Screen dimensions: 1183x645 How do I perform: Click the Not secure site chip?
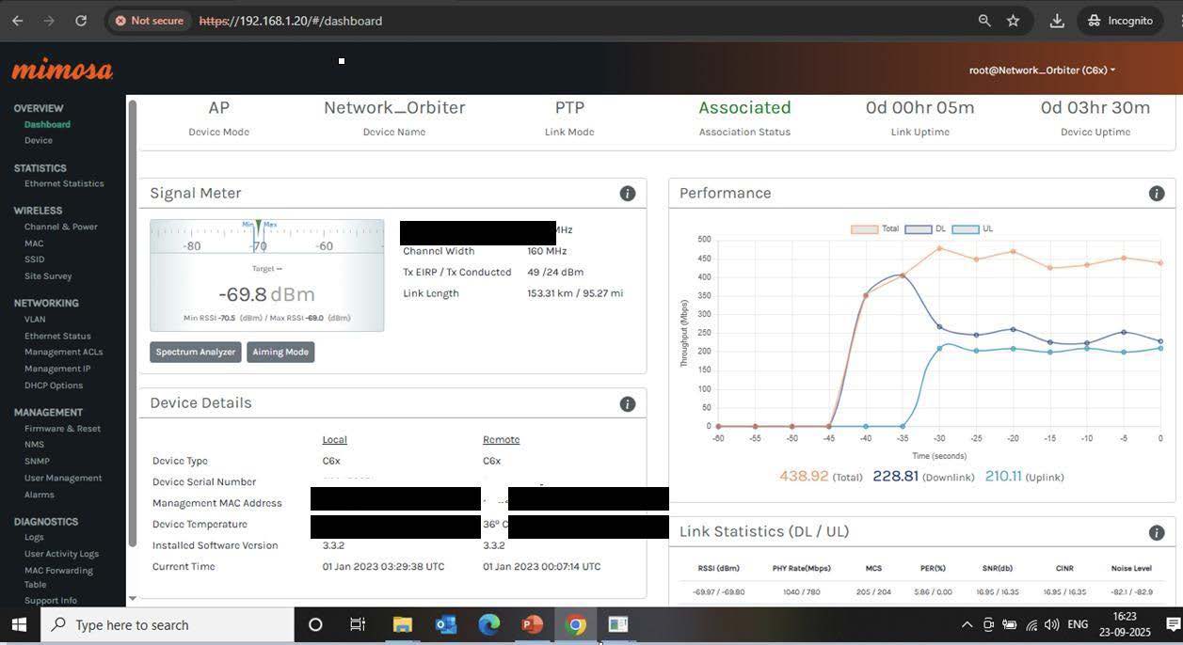149,20
